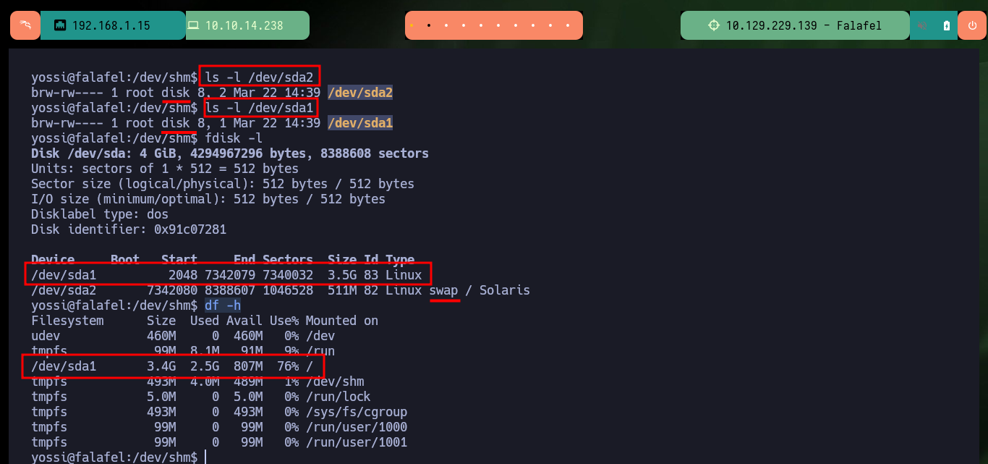Click the highlighted /dev/sda1 path in ls output
The width and height of the screenshot is (988, 464).
[360, 123]
